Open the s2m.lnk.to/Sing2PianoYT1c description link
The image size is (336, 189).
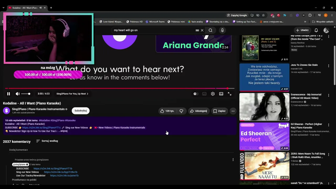click(41, 128)
